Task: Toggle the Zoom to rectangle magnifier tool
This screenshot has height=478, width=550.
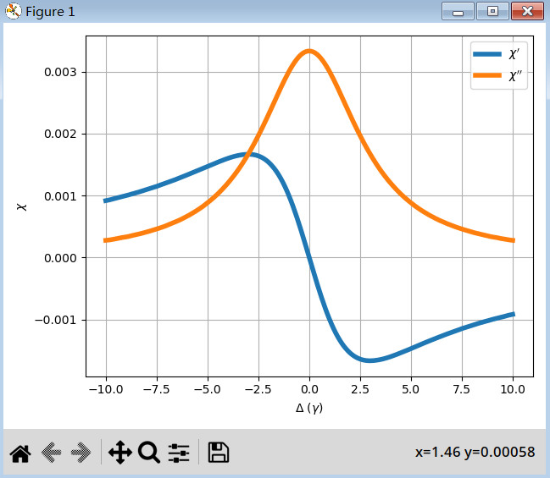Action: tap(149, 453)
